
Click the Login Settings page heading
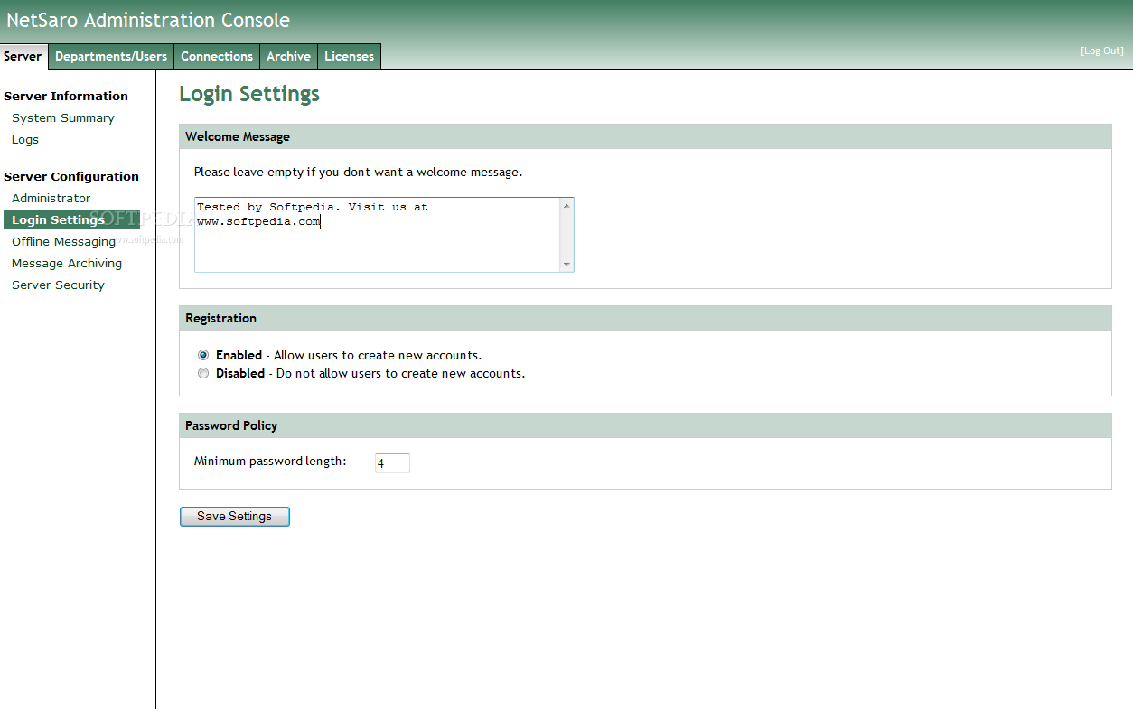coord(249,94)
